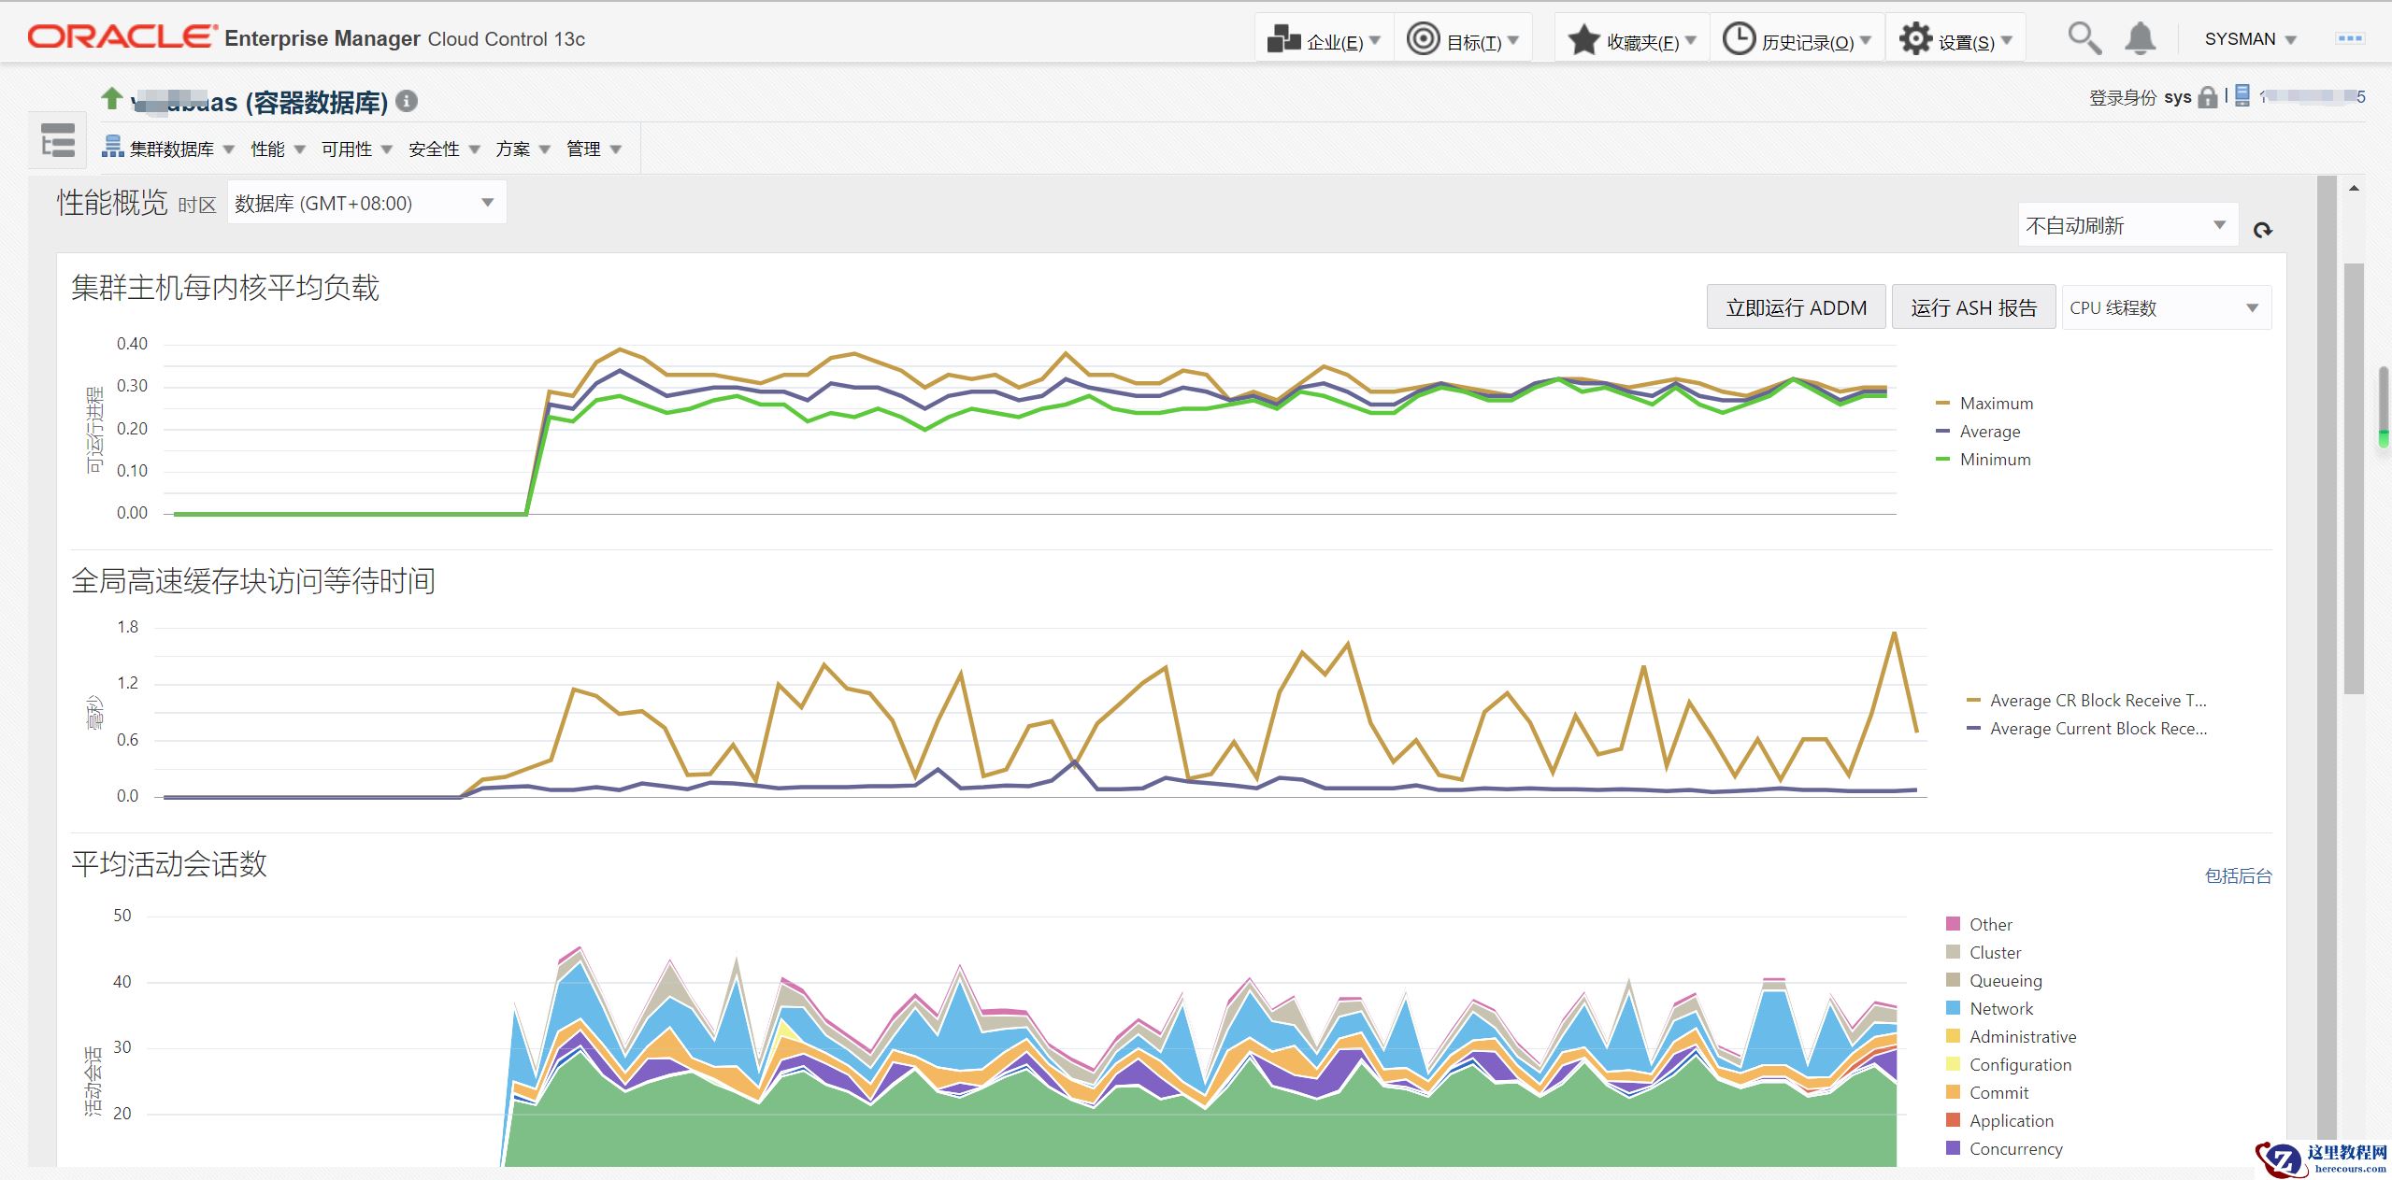
Task: Expand the timezone database GMT+08:00 dropdown
Action: (366, 204)
